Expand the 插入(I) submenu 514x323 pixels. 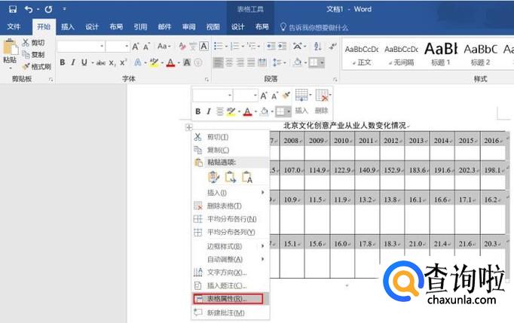coord(231,193)
